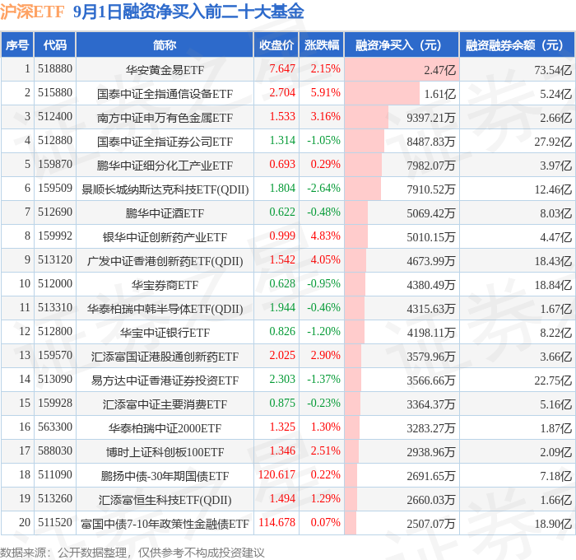
Task: Select 国泰中证全指通信设备ETF
Action: (165, 93)
